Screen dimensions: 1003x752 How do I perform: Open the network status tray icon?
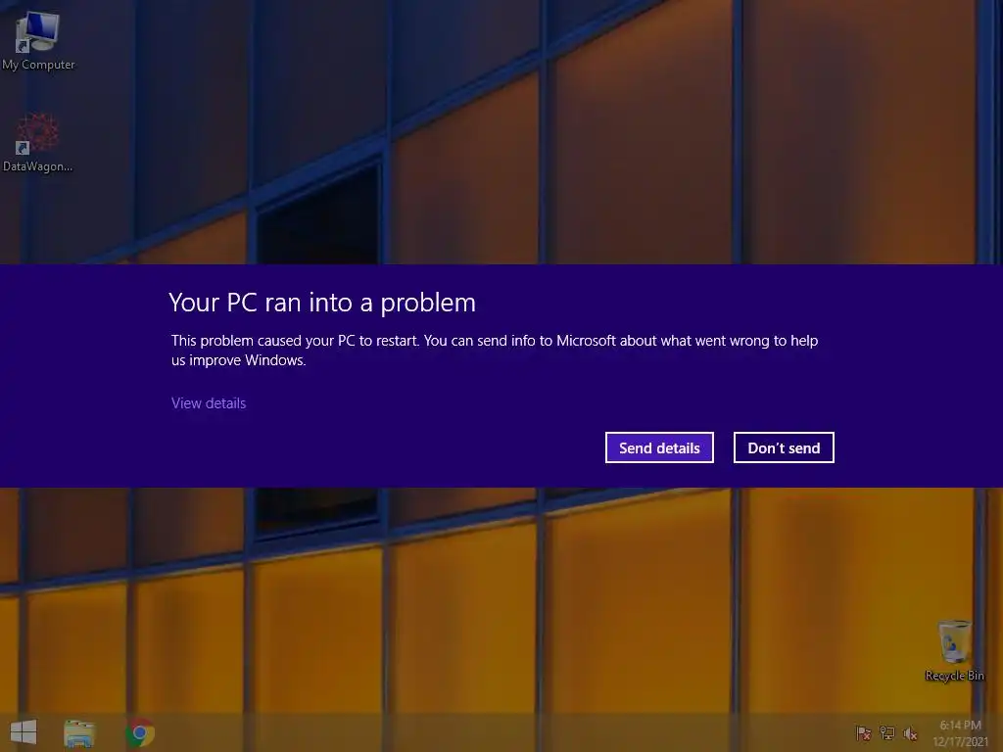click(887, 732)
